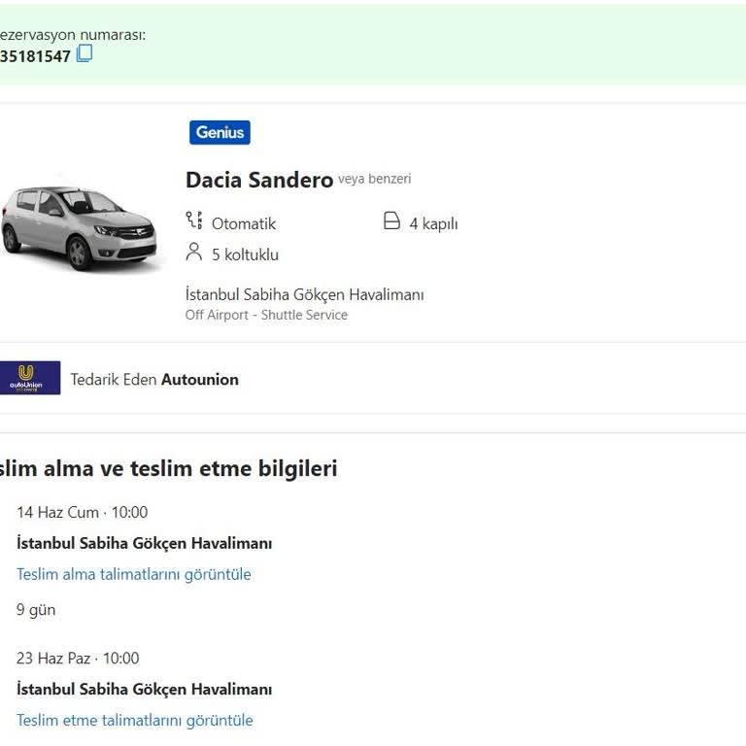Click the '4 kapılı' label
The height and width of the screenshot is (746, 746).
click(x=433, y=223)
